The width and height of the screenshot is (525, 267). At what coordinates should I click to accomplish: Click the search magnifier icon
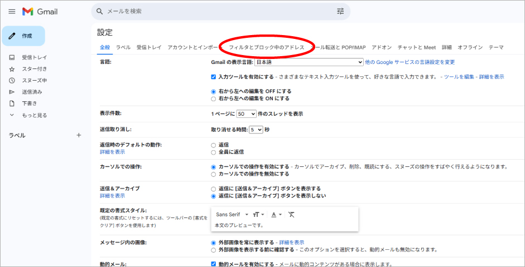click(x=99, y=11)
